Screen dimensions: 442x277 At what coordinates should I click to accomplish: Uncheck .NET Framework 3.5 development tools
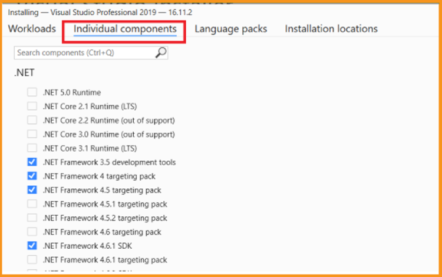point(32,162)
